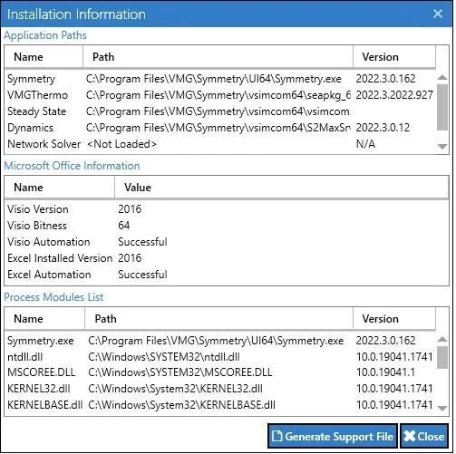
Task: Click path C:\Windows\SYSTEM32\ntdll.dll
Action: pos(164,357)
